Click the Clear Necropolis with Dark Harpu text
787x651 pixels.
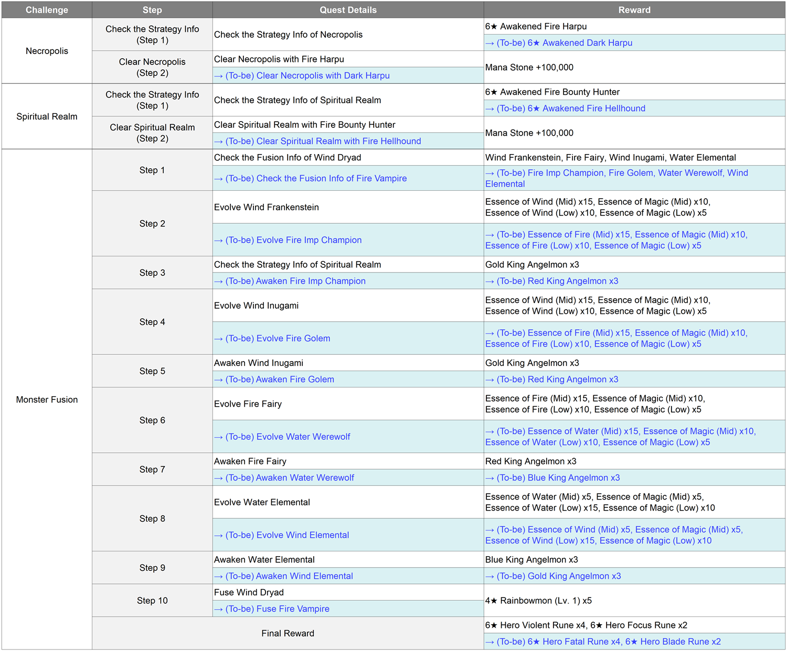307,75
